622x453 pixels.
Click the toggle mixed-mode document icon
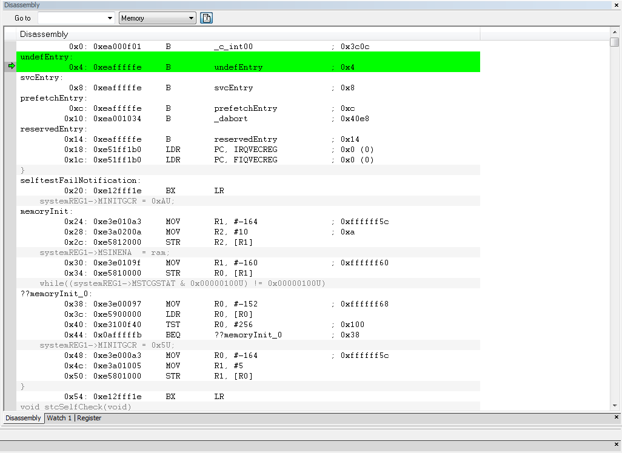[x=206, y=18]
